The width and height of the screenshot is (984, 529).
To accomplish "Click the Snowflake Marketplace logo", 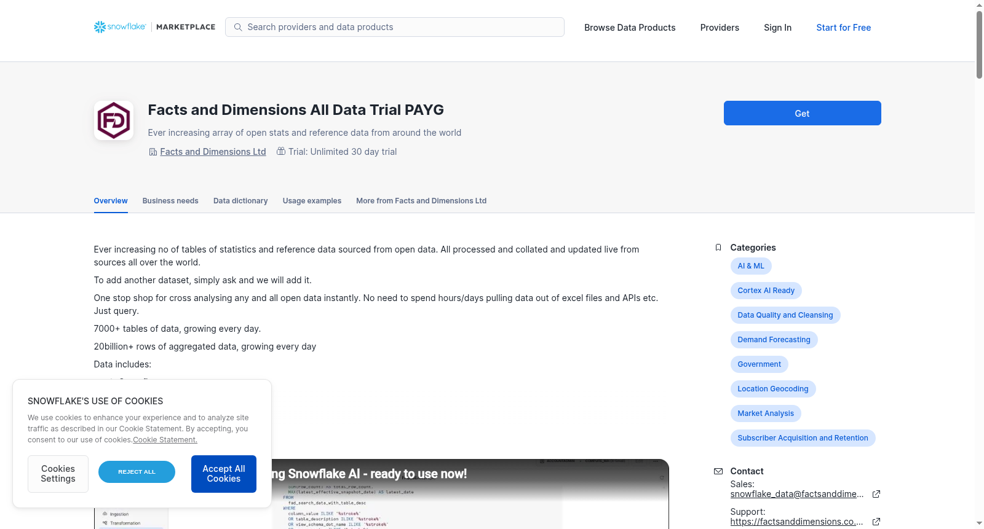I will (154, 27).
